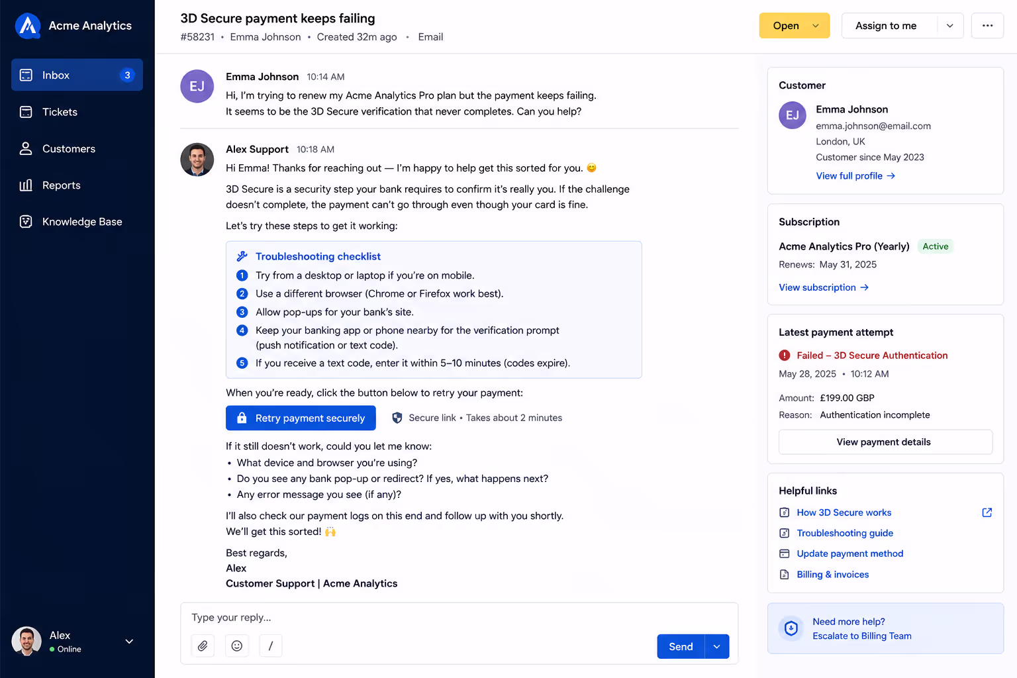The height and width of the screenshot is (678, 1017).
Task: Open the Inbox sidebar item
Action: coord(77,75)
